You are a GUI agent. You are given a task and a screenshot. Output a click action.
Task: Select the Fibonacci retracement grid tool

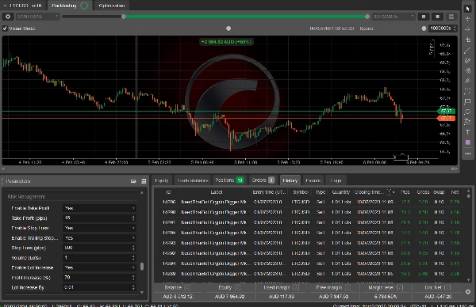467,91
